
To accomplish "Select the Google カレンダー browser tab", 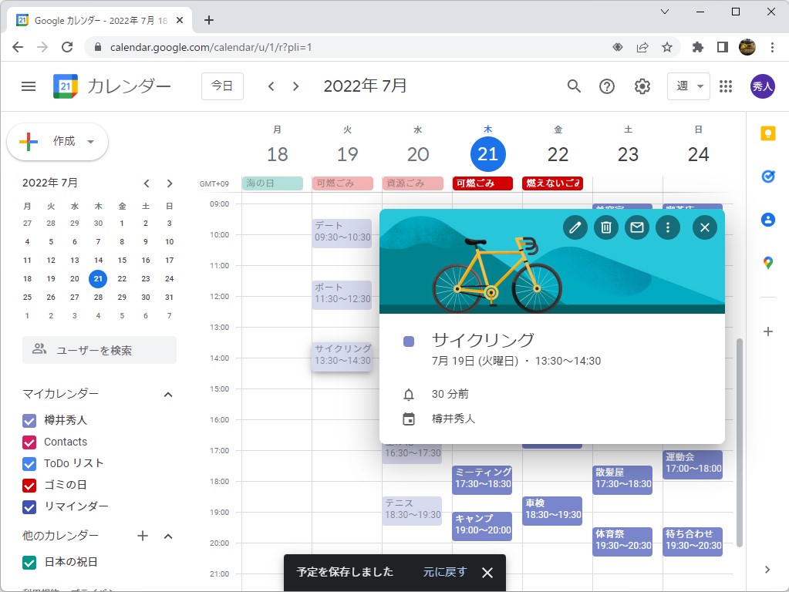I will pyautogui.click(x=93, y=19).
